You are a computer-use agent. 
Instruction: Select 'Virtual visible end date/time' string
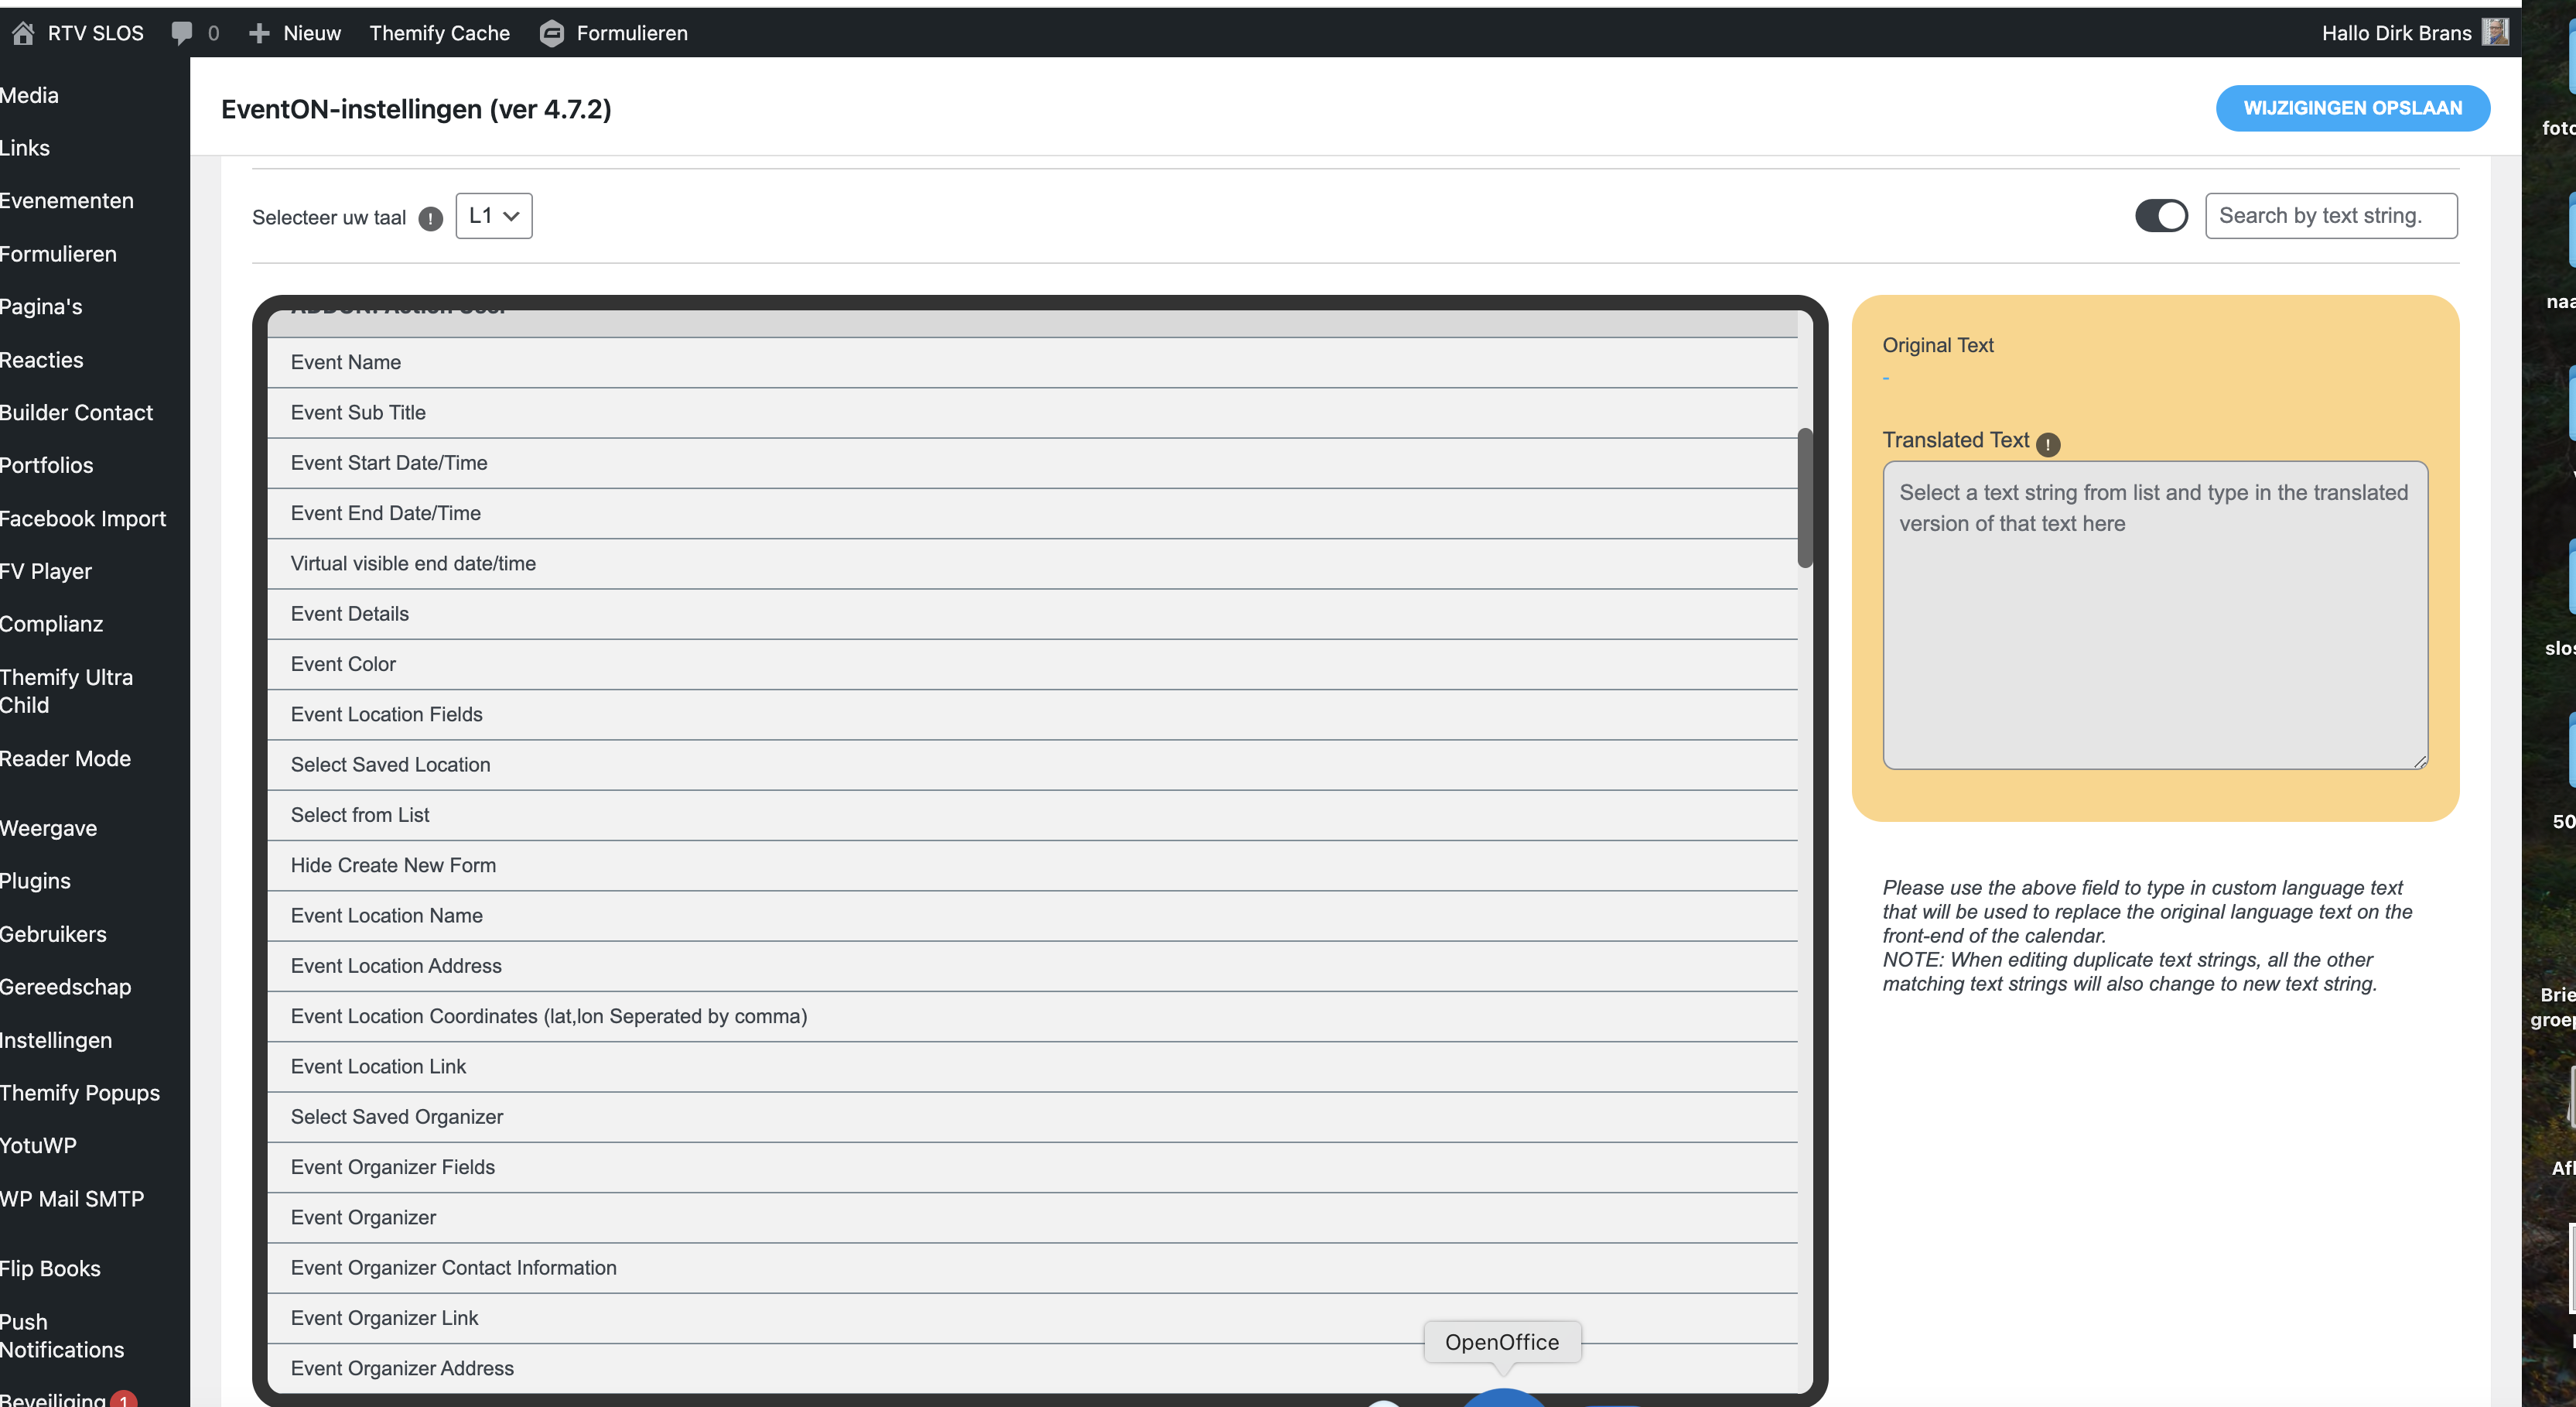[1032, 563]
